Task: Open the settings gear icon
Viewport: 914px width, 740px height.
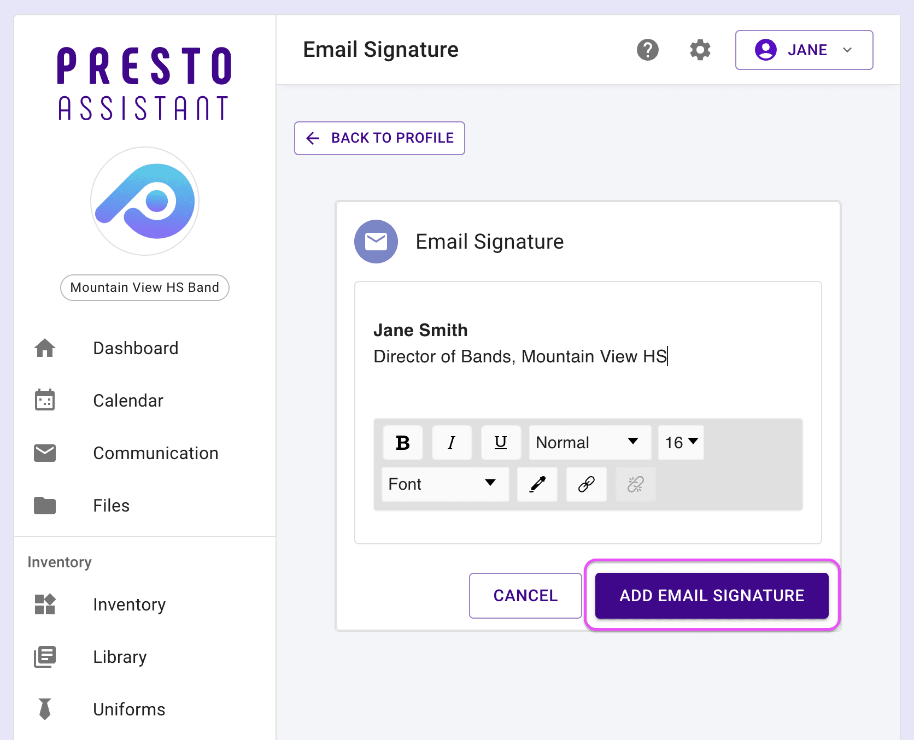Action: coord(700,50)
